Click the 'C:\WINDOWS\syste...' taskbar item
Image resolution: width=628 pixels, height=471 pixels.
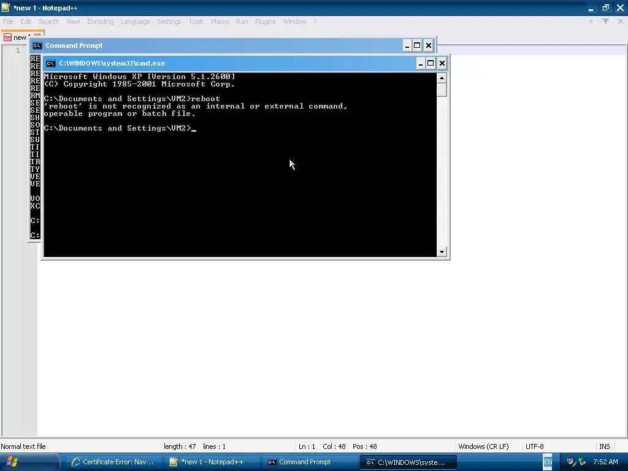tap(408, 462)
